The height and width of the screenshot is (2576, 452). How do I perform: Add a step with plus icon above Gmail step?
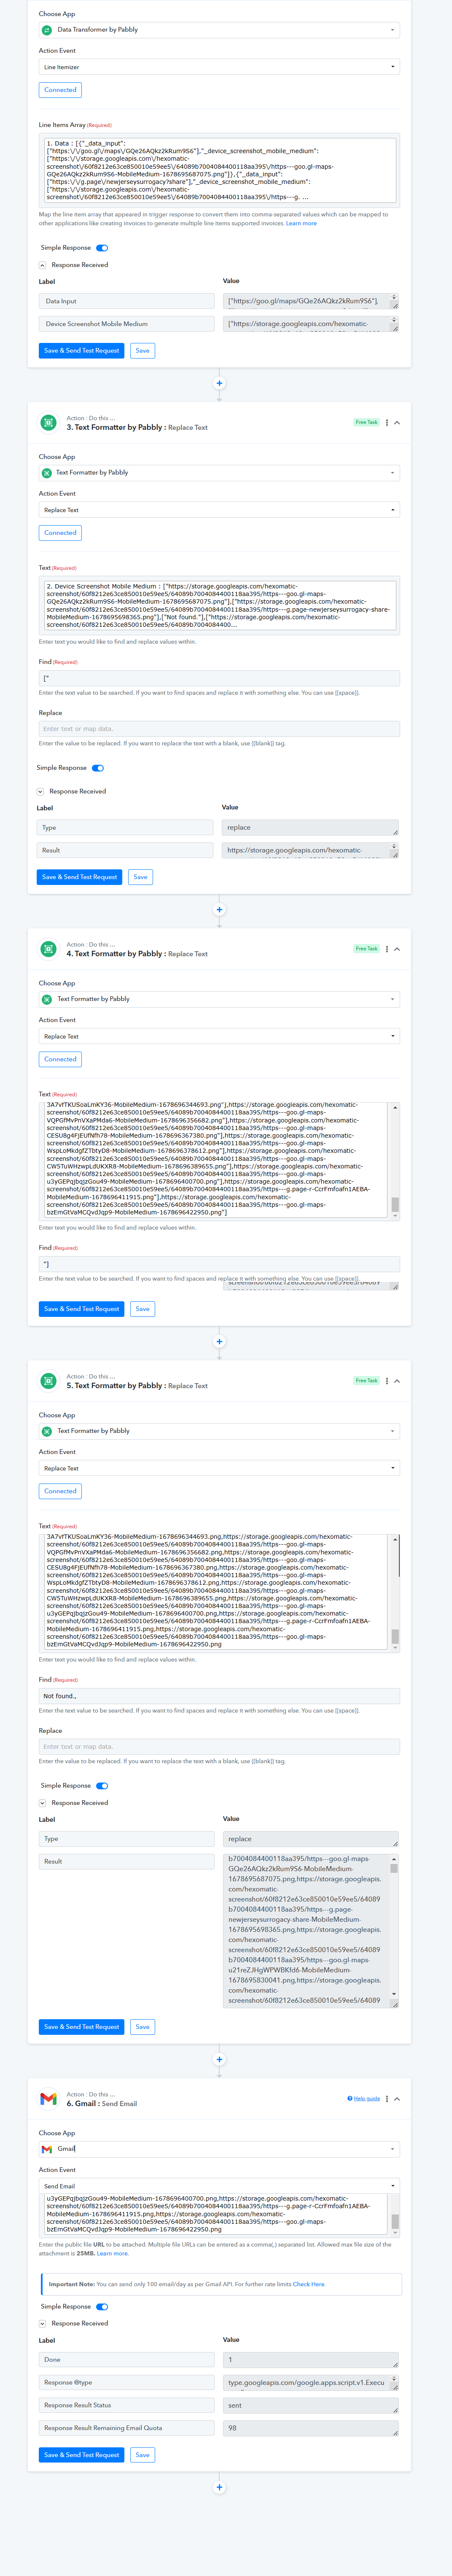pyautogui.click(x=219, y=2059)
